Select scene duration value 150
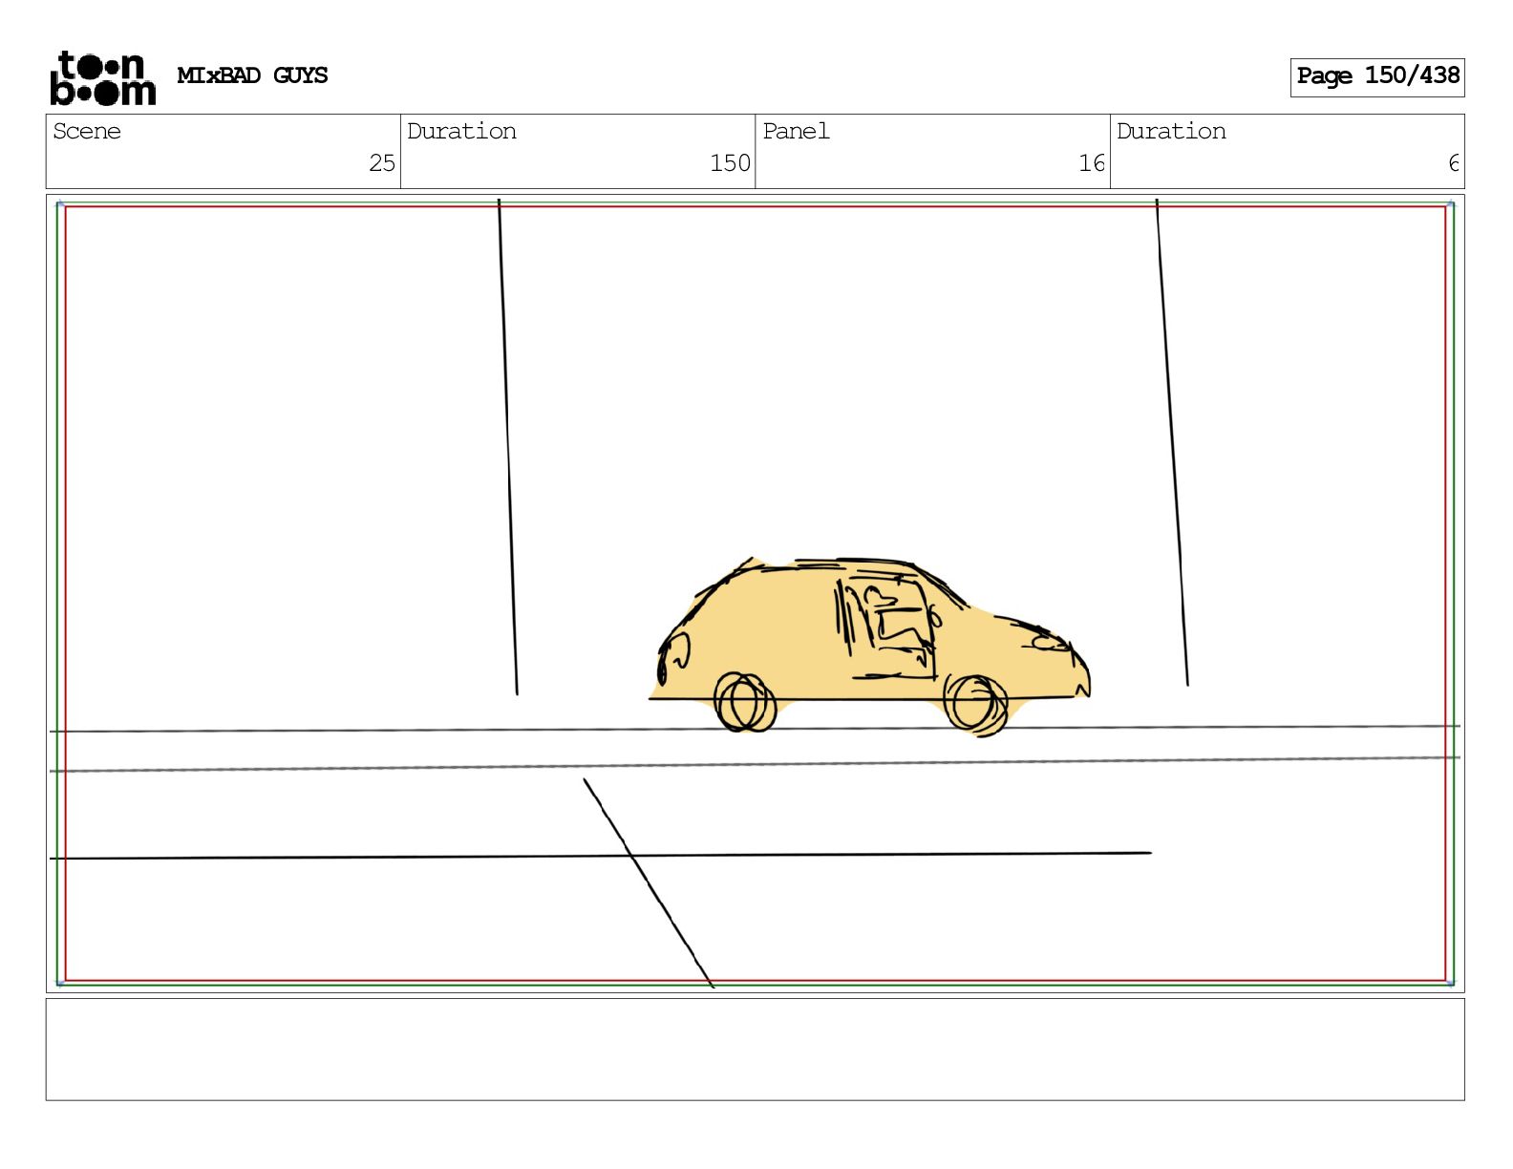This screenshot has width=1513, height=1169. tap(730, 163)
